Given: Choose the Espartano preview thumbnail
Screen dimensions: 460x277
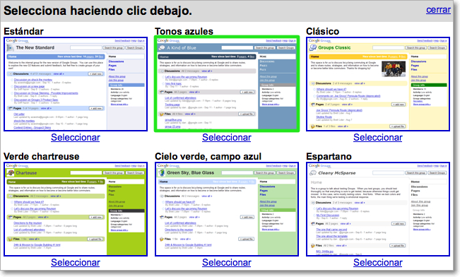Looking at the screenshot, I should [x=378, y=209].
